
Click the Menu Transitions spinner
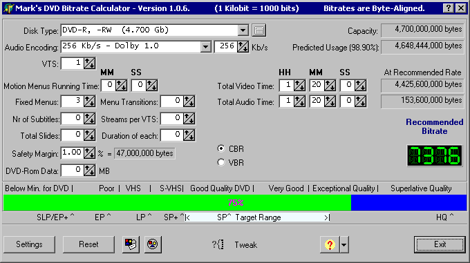click(x=189, y=101)
